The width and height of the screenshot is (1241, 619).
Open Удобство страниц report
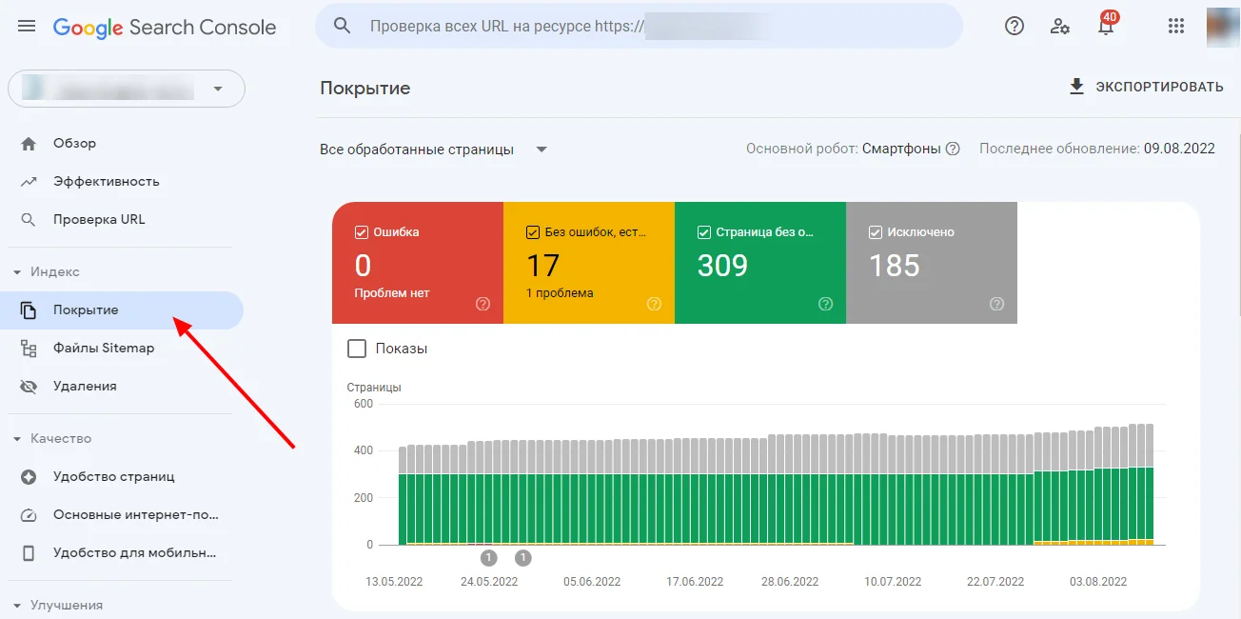pyautogui.click(x=113, y=476)
